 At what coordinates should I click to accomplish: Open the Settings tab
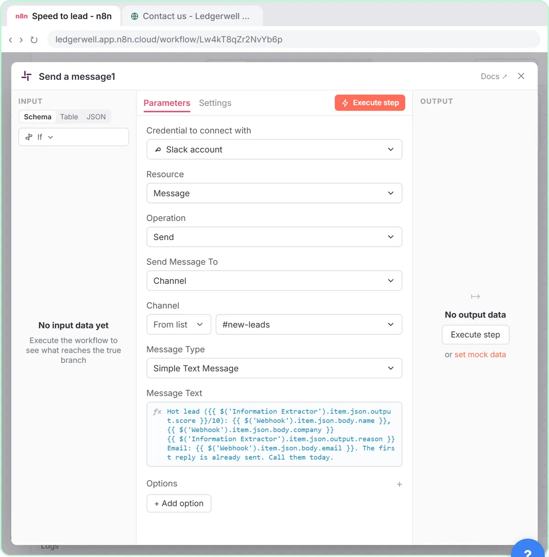pyautogui.click(x=215, y=103)
